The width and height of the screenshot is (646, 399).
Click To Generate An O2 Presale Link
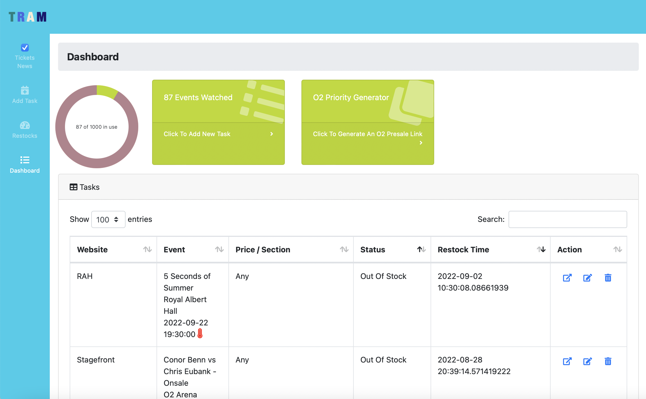point(367,134)
